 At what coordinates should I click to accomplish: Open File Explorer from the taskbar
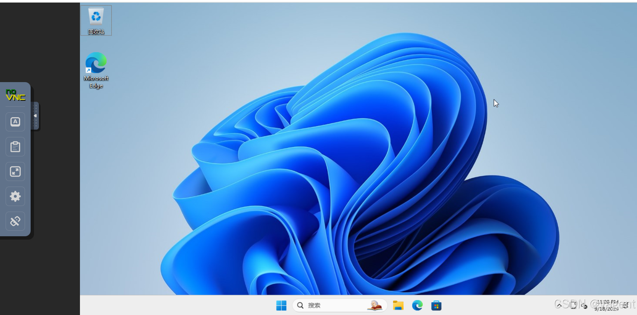398,306
